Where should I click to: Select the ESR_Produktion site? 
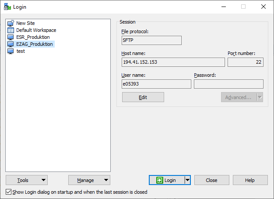33,37
